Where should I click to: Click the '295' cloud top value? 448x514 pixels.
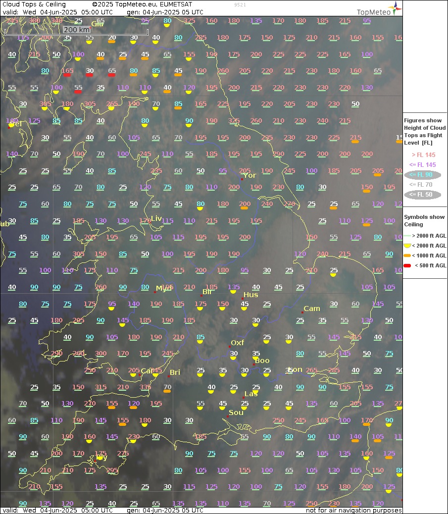tap(112, 470)
